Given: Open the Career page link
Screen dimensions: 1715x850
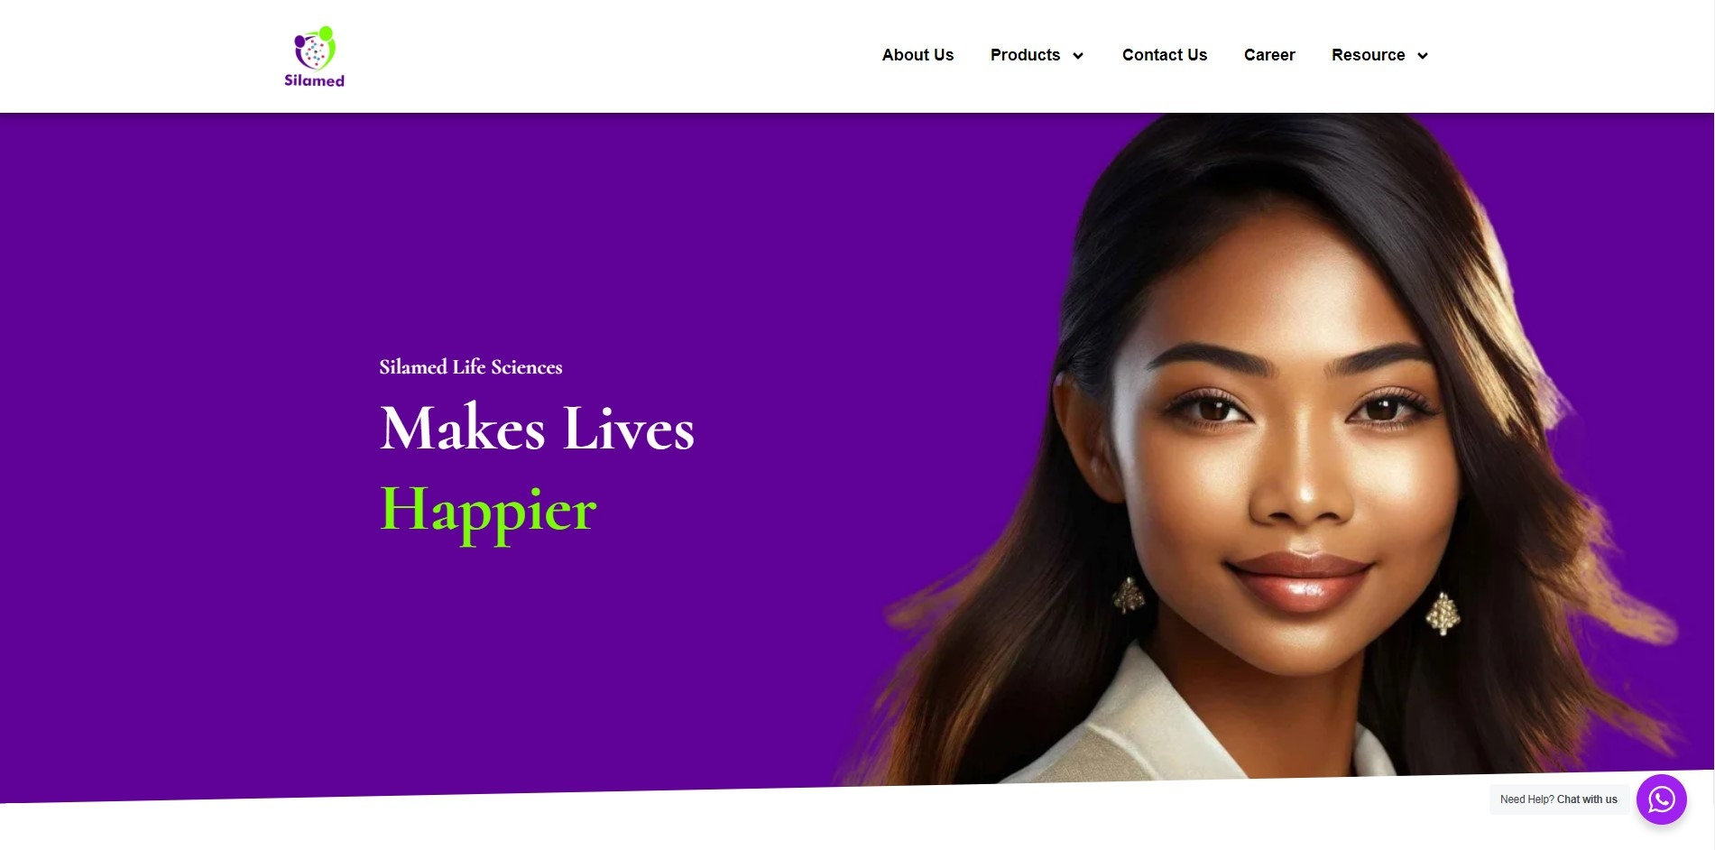Looking at the screenshot, I should tap(1268, 55).
